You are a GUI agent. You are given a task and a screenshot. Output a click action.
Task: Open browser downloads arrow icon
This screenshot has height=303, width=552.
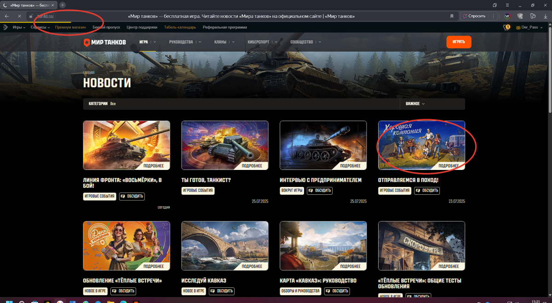(x=546, y=16)
